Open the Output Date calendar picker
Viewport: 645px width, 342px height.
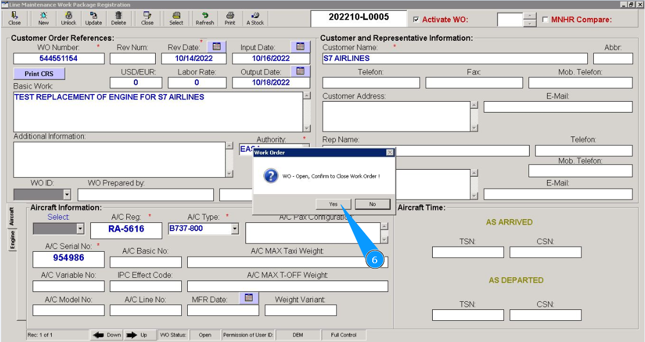click(300, 71)
